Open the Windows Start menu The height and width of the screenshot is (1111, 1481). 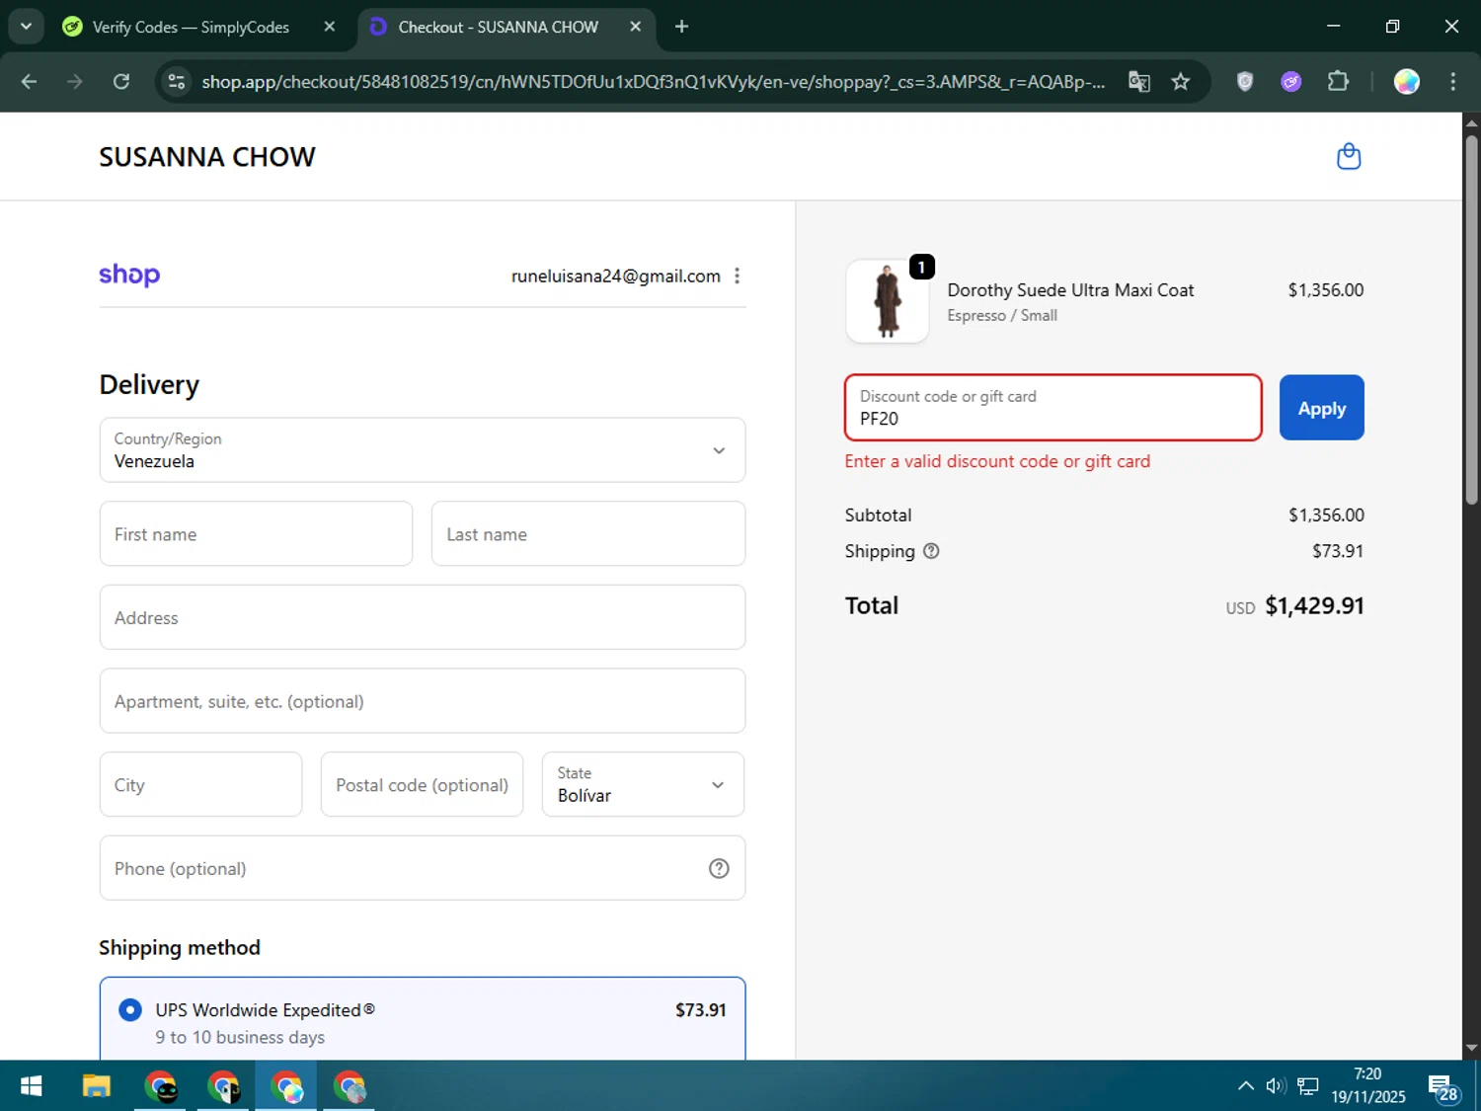click(x=31, y=1086)
